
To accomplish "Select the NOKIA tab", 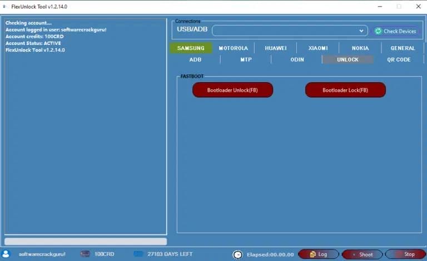I will coord(360,48).
